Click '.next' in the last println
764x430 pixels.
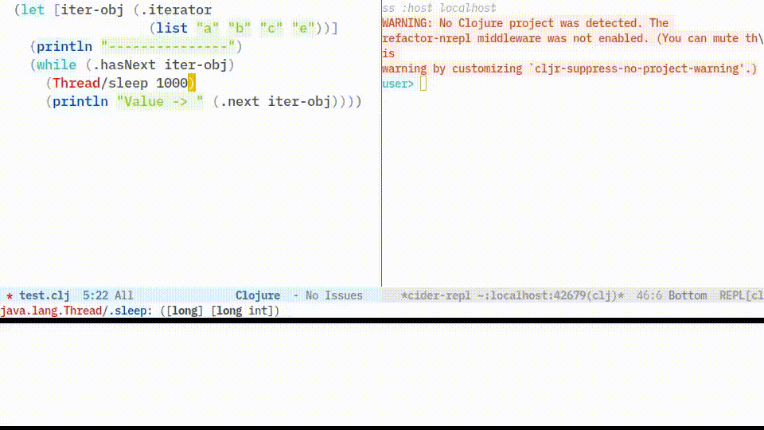click(240, 101)
